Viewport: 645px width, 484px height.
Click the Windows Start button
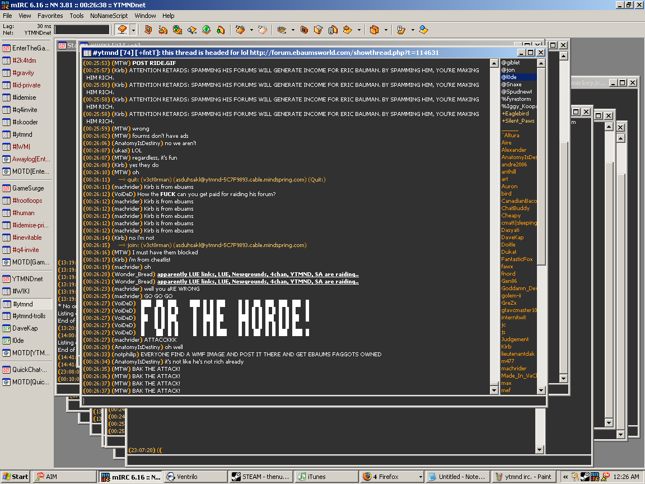(x=15, y=477)
